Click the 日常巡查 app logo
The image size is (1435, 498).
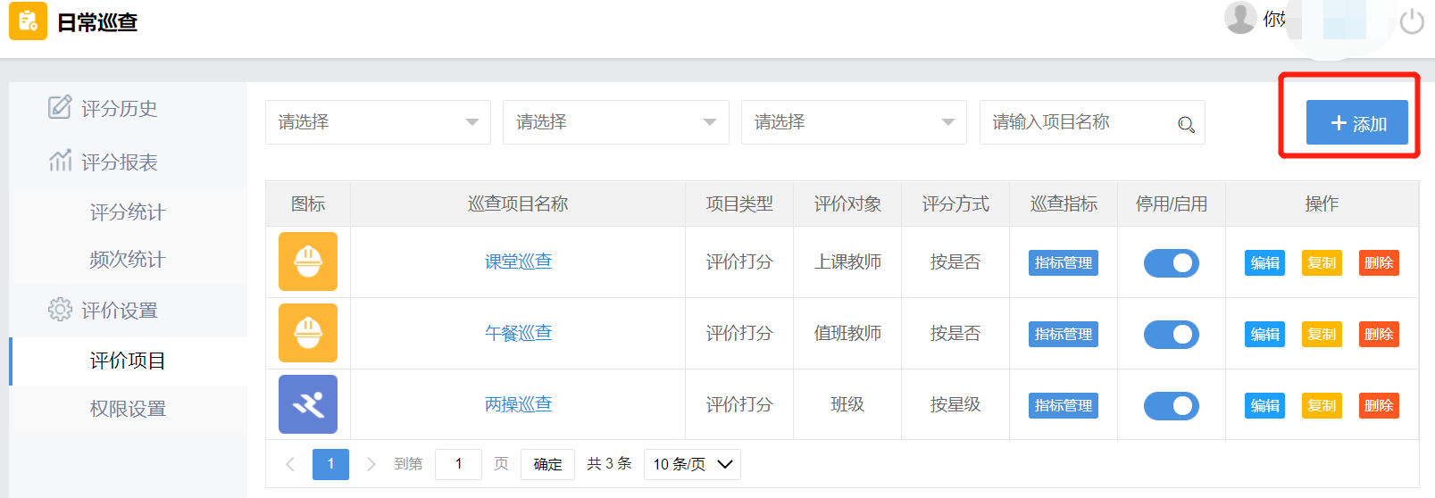point(28,21)
